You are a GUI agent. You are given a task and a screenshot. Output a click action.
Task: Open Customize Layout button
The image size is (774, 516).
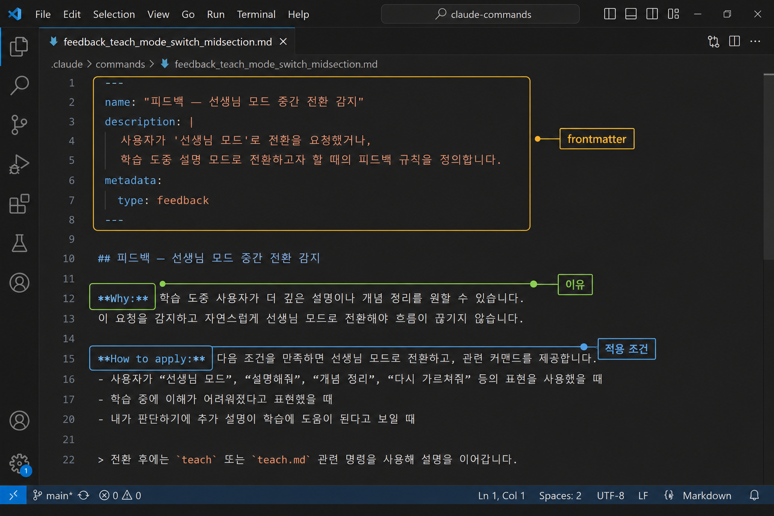pyautogui.click(x=673, y=14)
